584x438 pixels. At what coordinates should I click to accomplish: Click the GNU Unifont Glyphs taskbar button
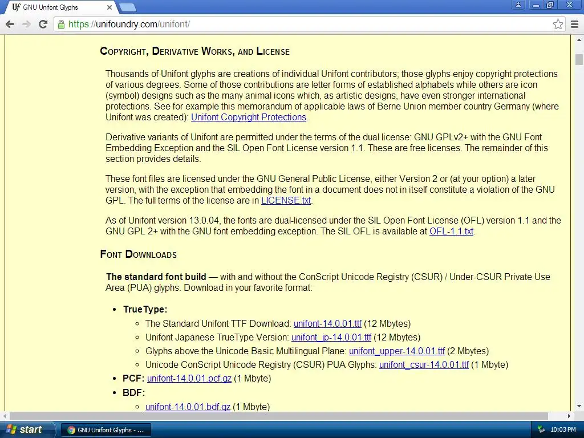point(106,430)
